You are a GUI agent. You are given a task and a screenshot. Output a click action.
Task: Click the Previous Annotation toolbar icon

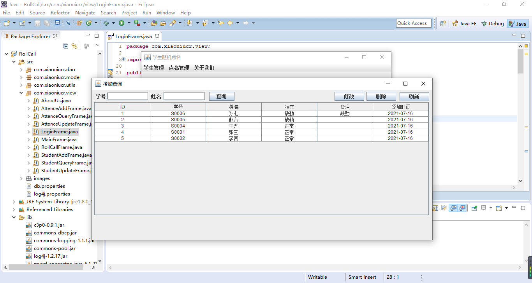pyautogui.click(x=205, y=23)
